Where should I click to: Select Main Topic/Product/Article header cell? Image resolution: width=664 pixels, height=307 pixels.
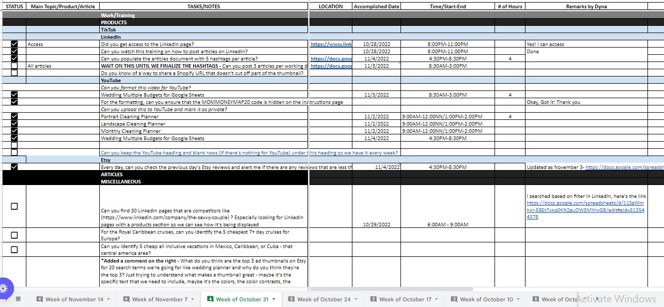tap(63, 6)
